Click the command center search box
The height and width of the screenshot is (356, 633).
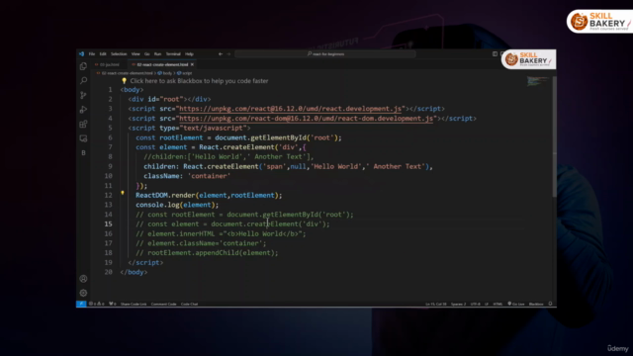(325, 53)
